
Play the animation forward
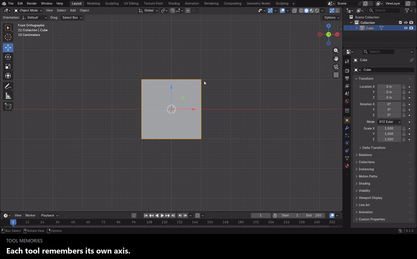coord(162,216)
